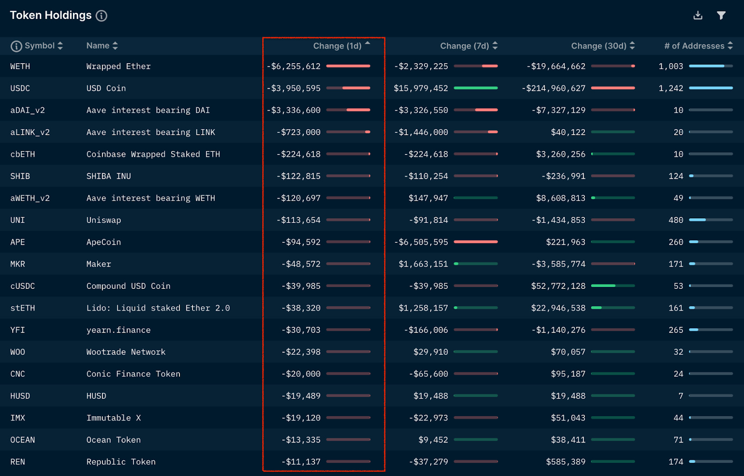Screen dimensions: 744x476
Task: Click the info icon next to Symbol header
Action: pyautogui.click(x=16, y=46)
